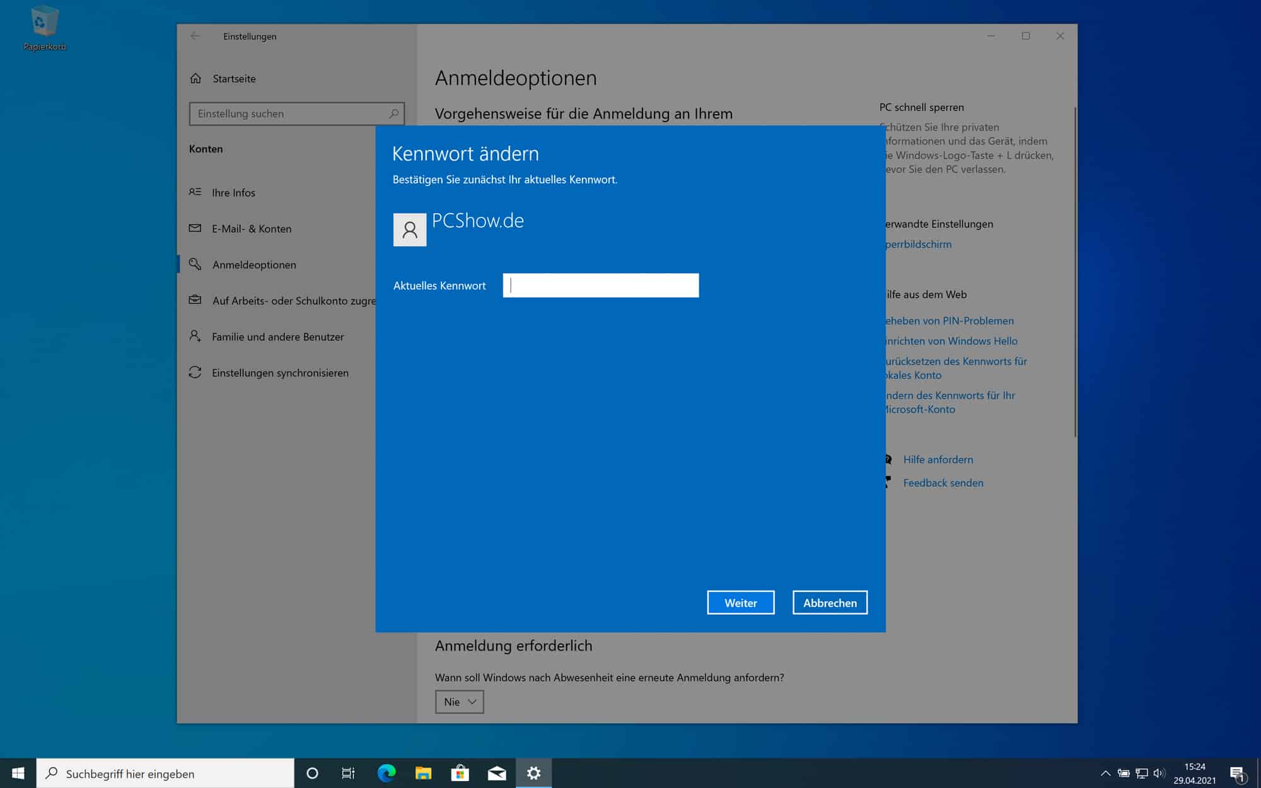Click the network icon in system tray
Viewport: 1261px width, 788px height.
[x=1141, y=773]
